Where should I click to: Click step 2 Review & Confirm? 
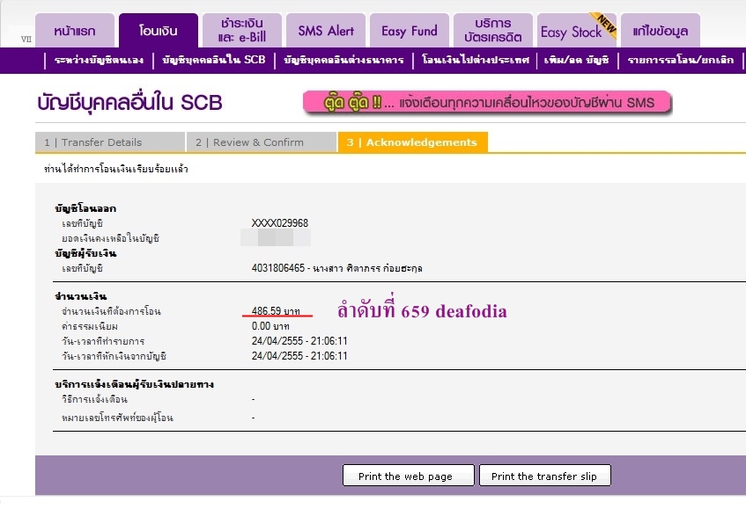(x=262, y=142)
